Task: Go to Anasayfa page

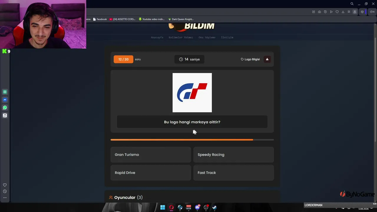Action: click(x=157, y=37)
